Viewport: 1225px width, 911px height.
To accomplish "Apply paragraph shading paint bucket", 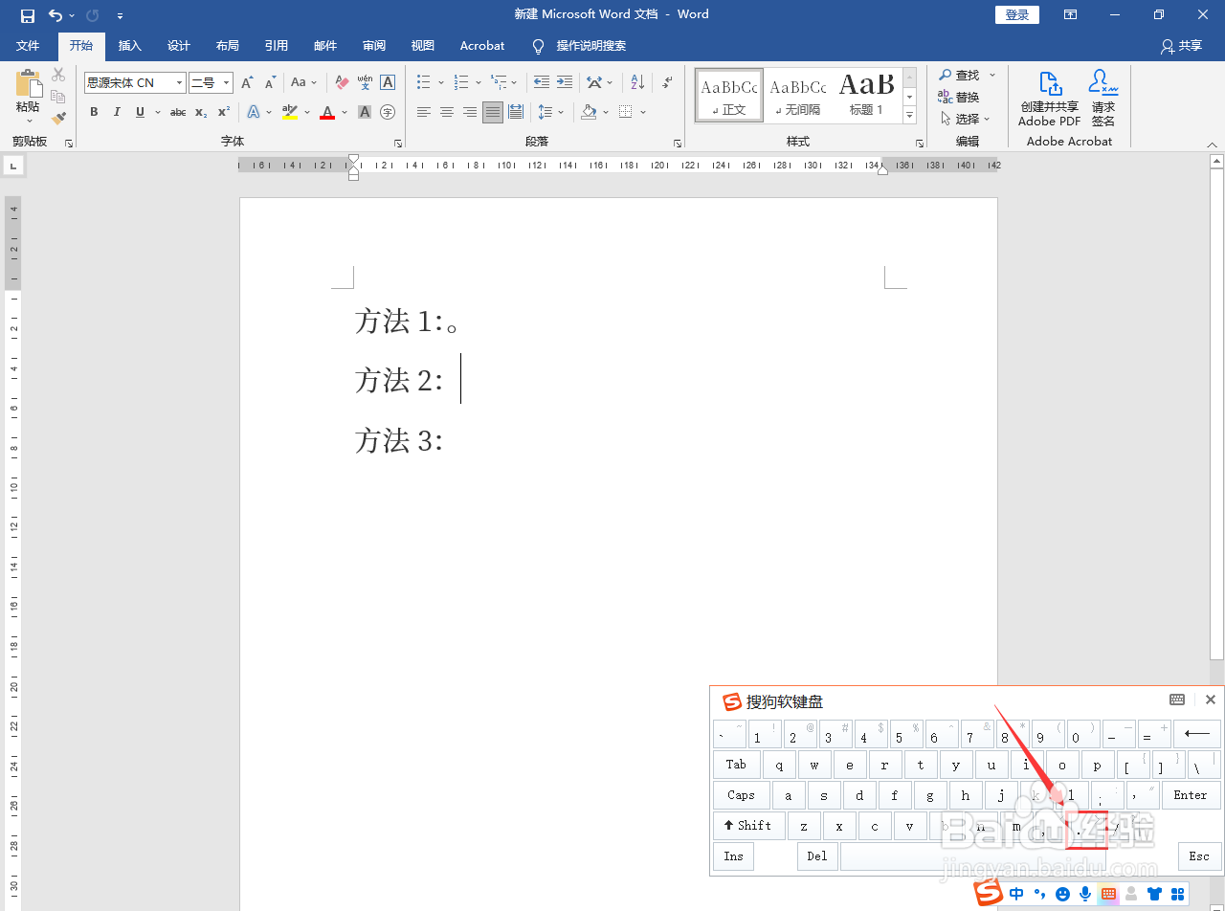I will pyautogui.click(x=590, y=112).
